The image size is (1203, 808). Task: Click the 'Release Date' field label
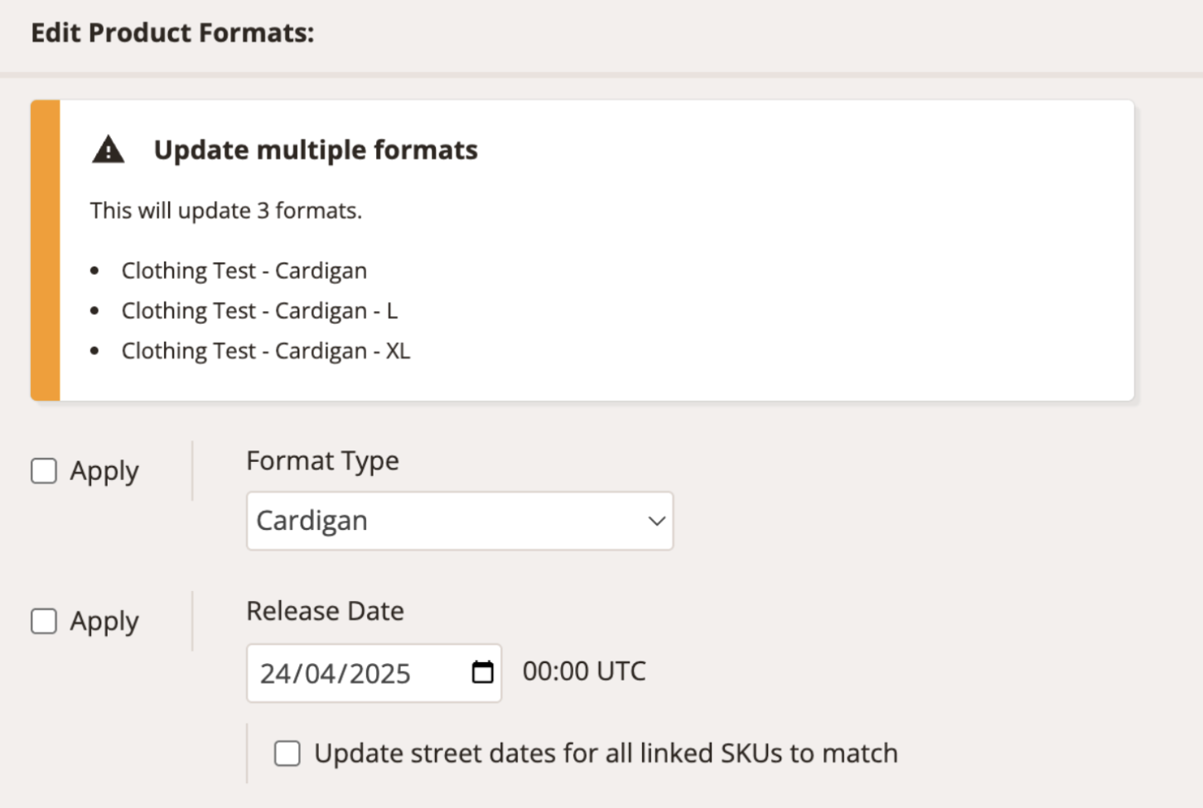(x=325, y=611)
